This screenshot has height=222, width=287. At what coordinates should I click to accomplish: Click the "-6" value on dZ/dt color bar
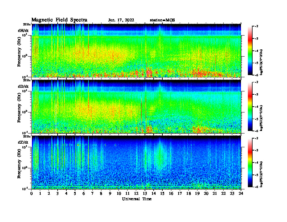[x=257, y=187]
